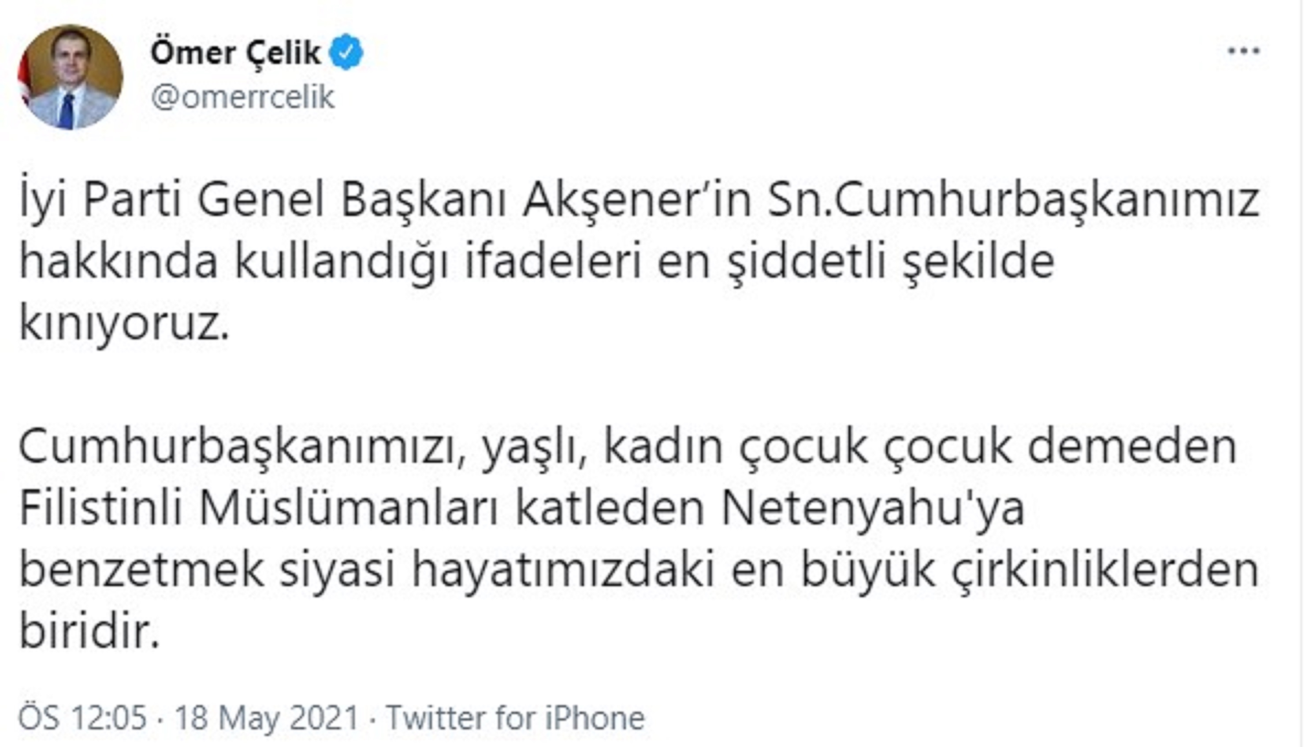1309x747 pixels.
Task: Select the verified checkmark to view verification info
Action: pos(346,51)
